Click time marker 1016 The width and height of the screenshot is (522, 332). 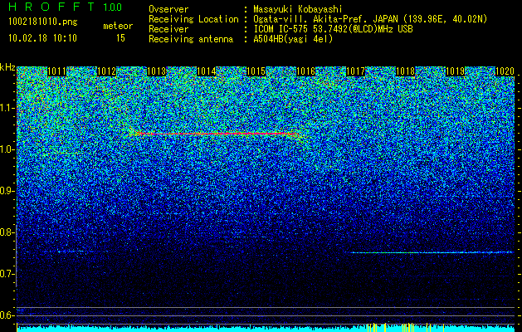(x=305, y=71)
